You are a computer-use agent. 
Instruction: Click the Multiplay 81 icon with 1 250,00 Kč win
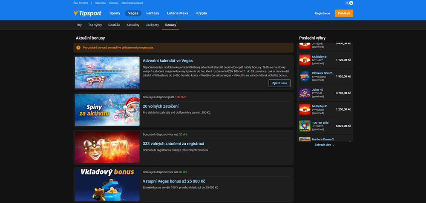[305, 109]
